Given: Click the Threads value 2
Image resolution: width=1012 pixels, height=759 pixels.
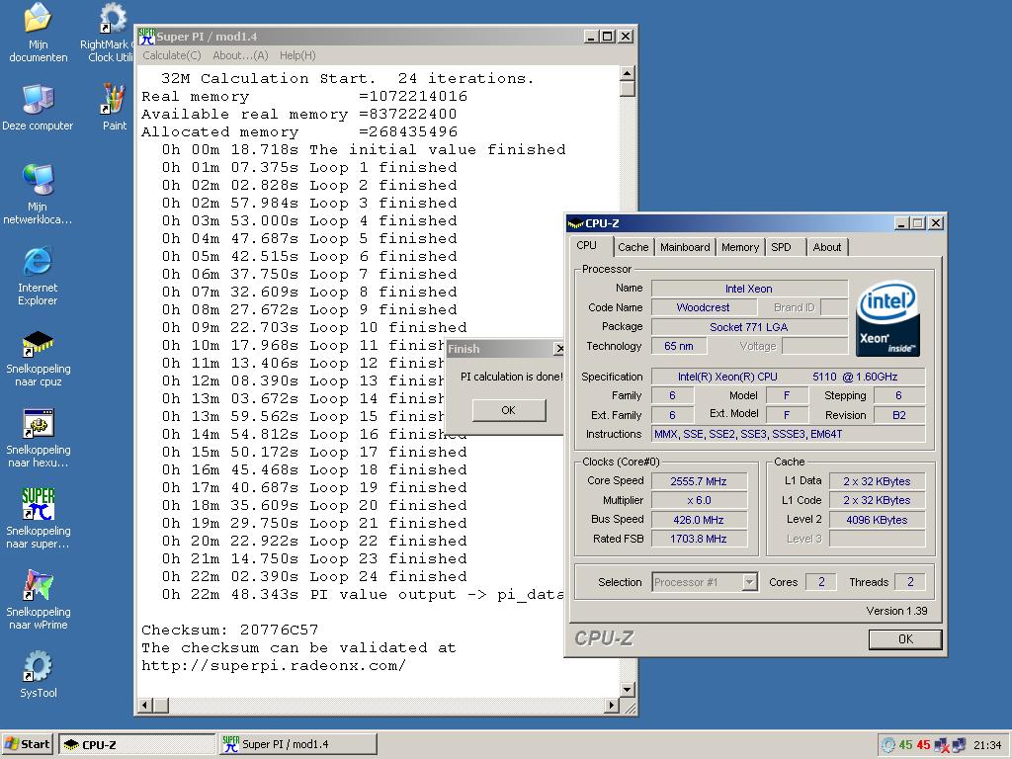Looking at the screenshot, I should [910, 582].
